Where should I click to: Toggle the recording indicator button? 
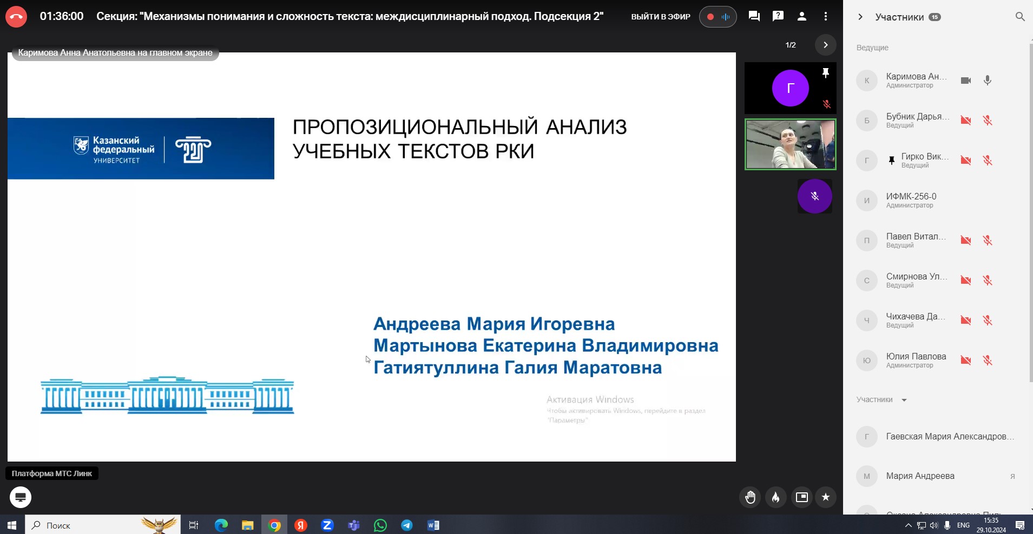718,17
